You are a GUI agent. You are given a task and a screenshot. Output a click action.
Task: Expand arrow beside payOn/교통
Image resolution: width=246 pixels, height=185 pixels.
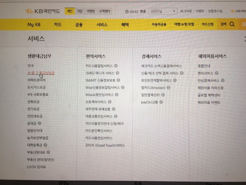tap(161, 102)
